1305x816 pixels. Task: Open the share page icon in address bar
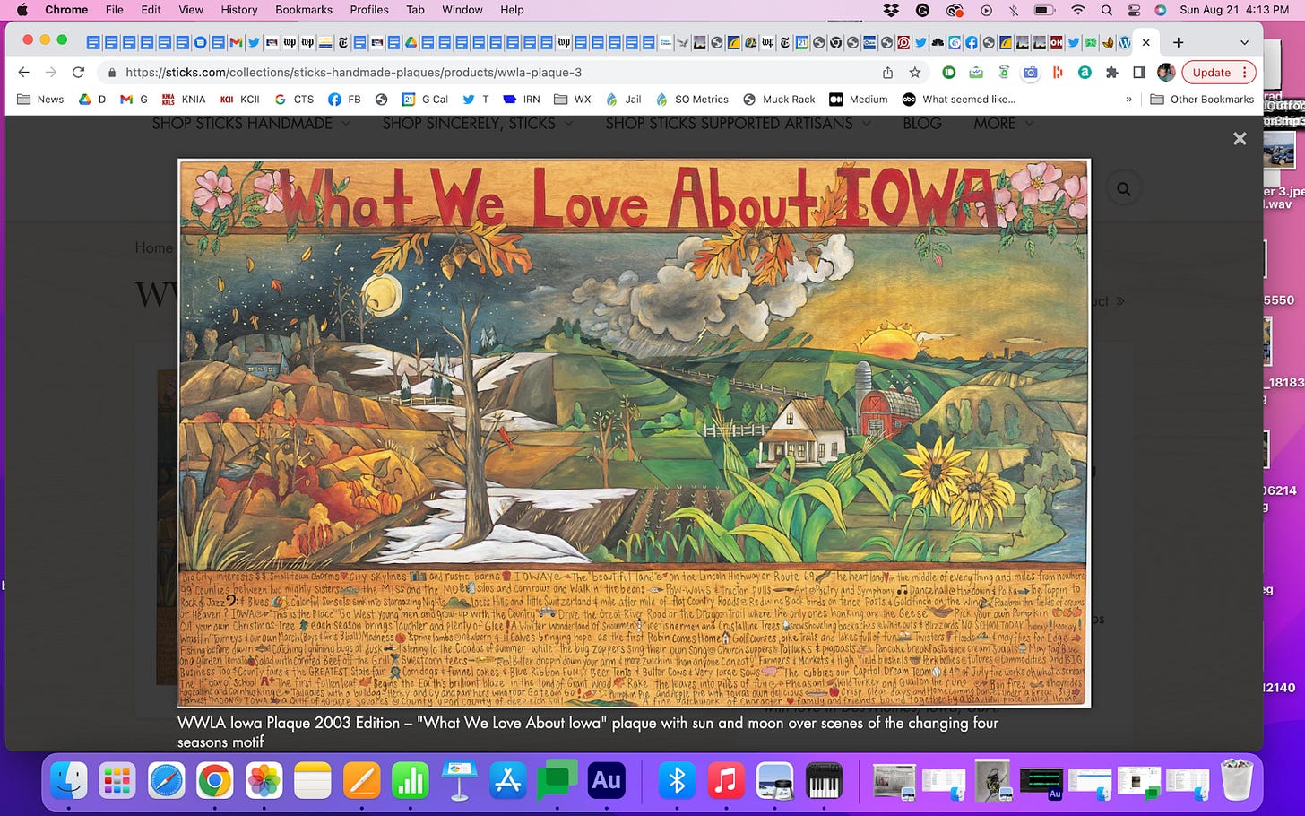pyautogui.click(x=887, y=73)
